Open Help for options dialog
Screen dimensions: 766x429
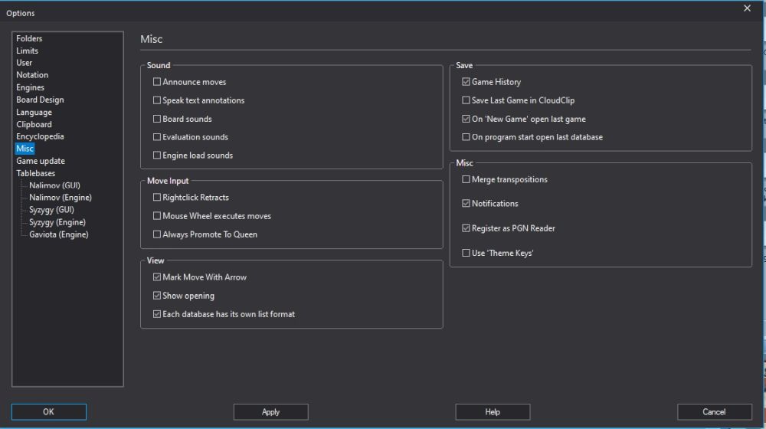click(x=493, y=412)
